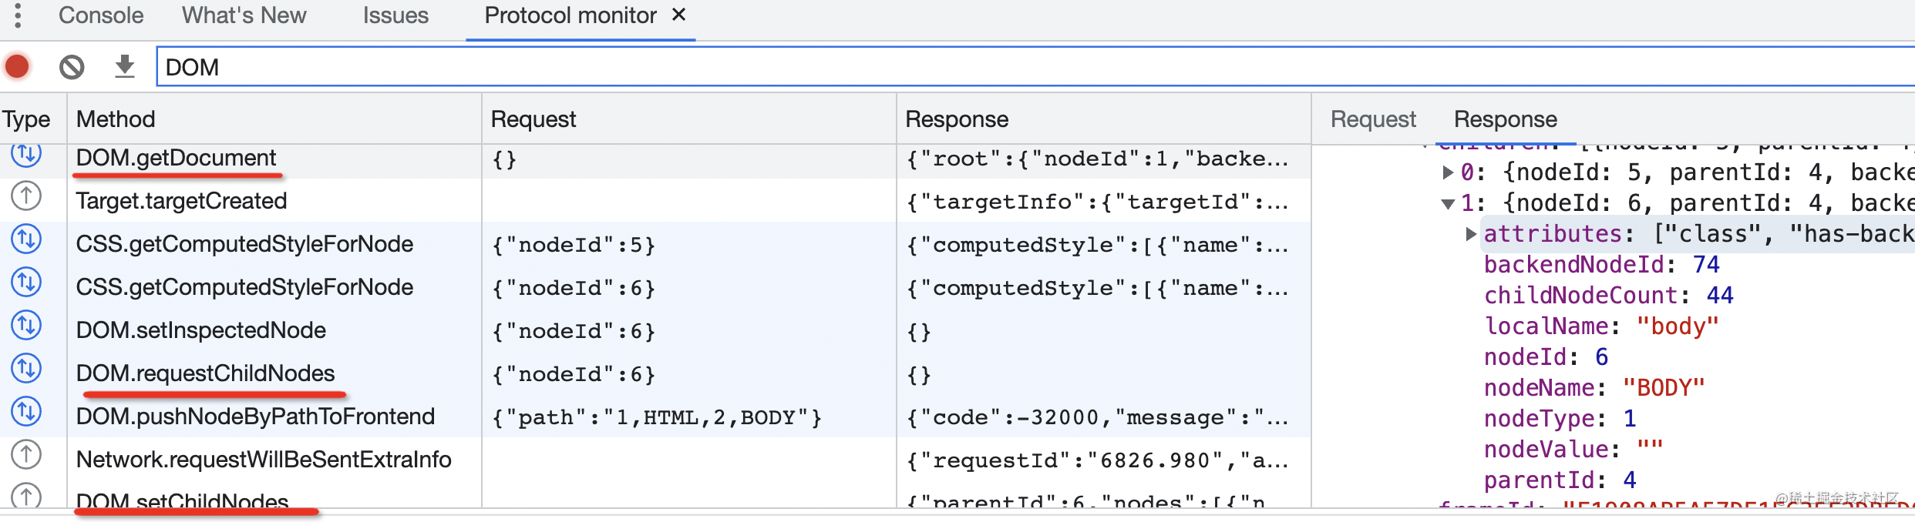Focus the DOM filter input field
Viewport: 1915px width, 522px height.
[1002, 67]
